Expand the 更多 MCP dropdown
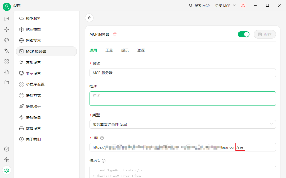 pos(225,6)
